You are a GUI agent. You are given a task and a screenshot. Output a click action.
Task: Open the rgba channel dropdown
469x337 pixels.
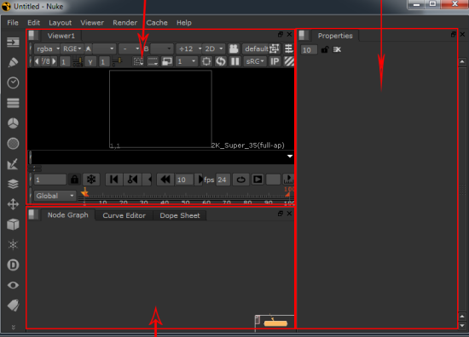pos(48,49)
